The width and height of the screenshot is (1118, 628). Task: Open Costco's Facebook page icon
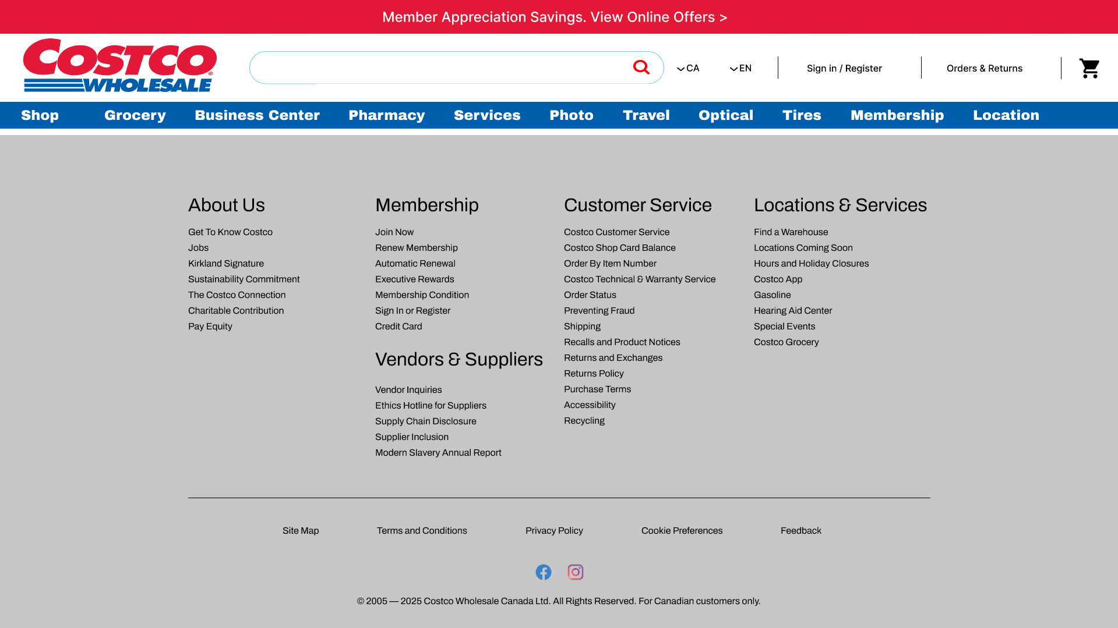(544, 572)
